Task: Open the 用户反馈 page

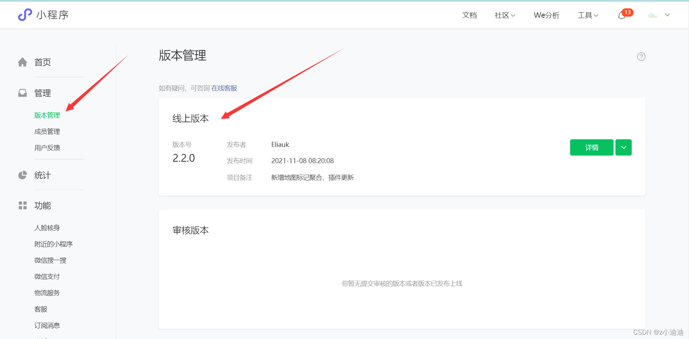Action: tap(47, 147)
